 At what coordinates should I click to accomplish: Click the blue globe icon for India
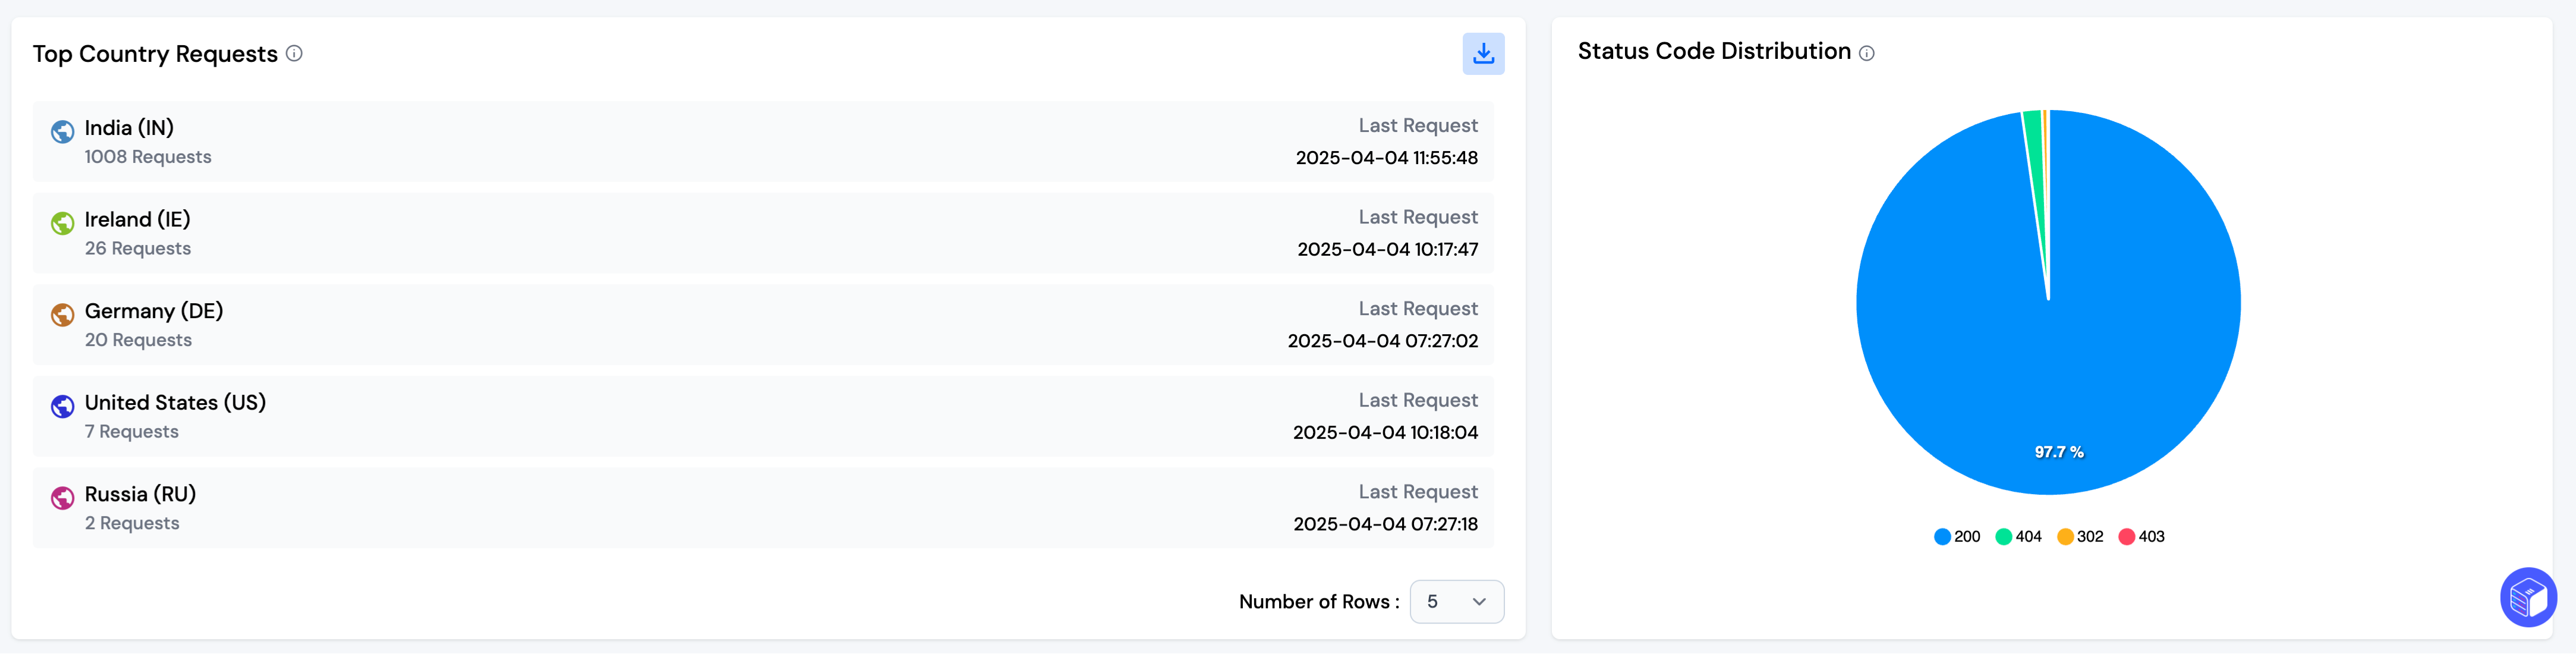click(x=63, y=132)
